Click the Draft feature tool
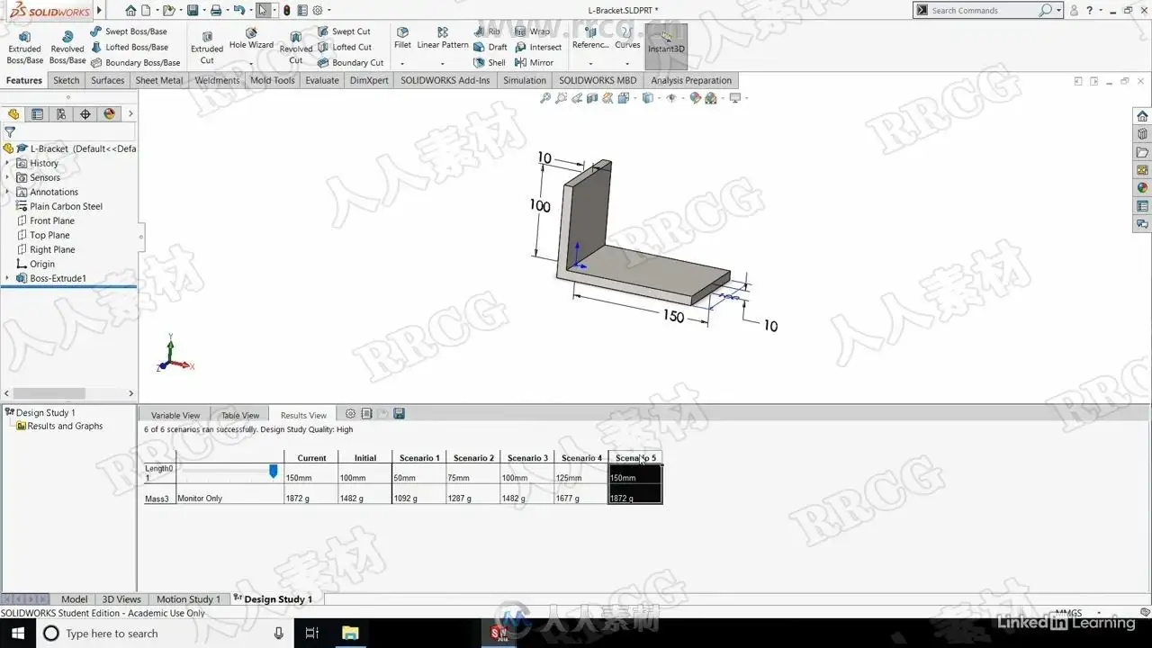The width and height of the screenshot is (1152, 648). click(490, 47)
